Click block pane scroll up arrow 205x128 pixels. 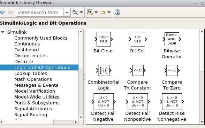coord(202,32)
